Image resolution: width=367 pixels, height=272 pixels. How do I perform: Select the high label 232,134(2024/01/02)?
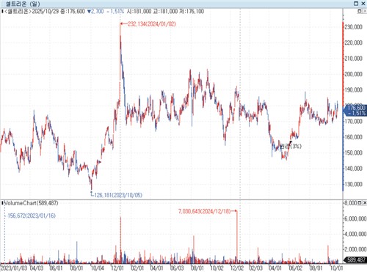pyautogui.click(x=151, y=24)
